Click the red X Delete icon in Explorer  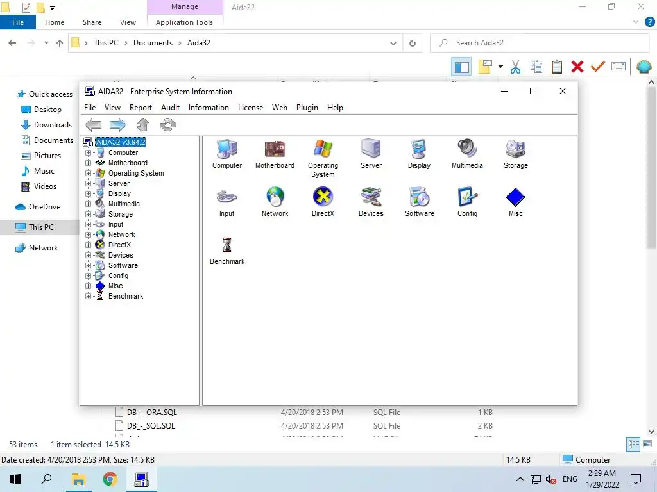coord(577,67)
